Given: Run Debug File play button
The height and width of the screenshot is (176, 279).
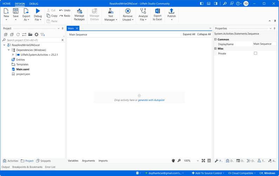Looking at the screenshot, I should pos(38,11).
